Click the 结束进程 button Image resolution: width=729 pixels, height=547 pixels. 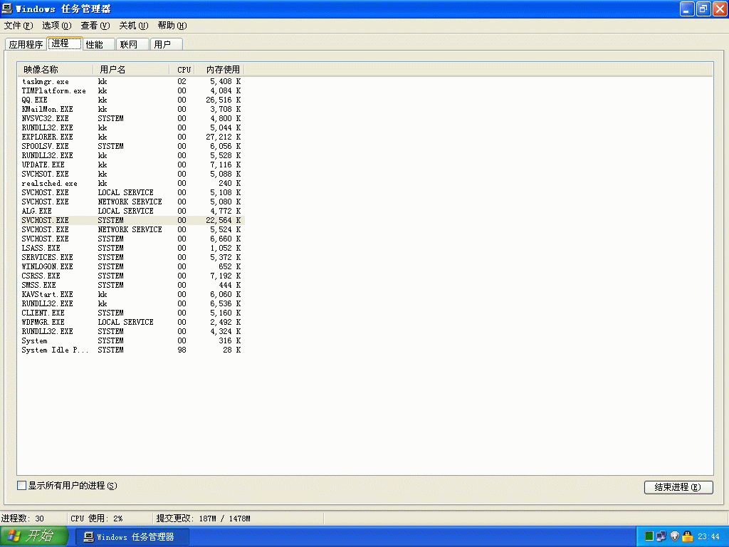click(678, 487)
